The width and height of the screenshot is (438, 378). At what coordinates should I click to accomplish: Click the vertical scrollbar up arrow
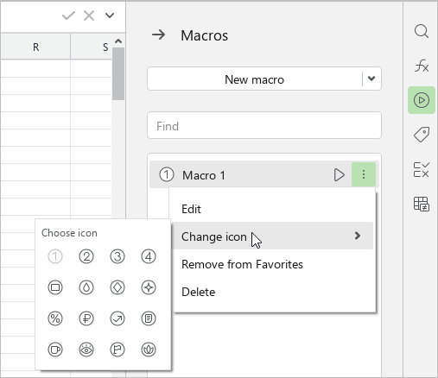(118, 41)
